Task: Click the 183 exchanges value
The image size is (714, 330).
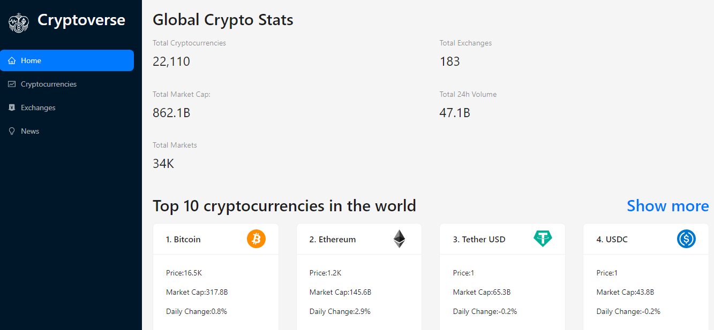Action: 450,62
